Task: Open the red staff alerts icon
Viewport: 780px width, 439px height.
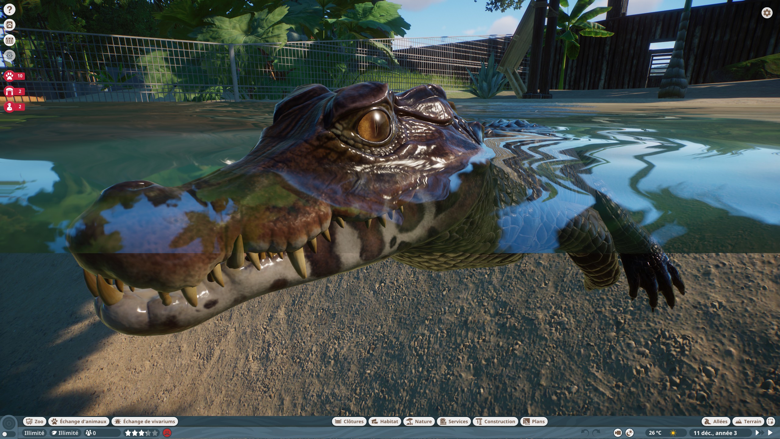Action: (9, 107)
